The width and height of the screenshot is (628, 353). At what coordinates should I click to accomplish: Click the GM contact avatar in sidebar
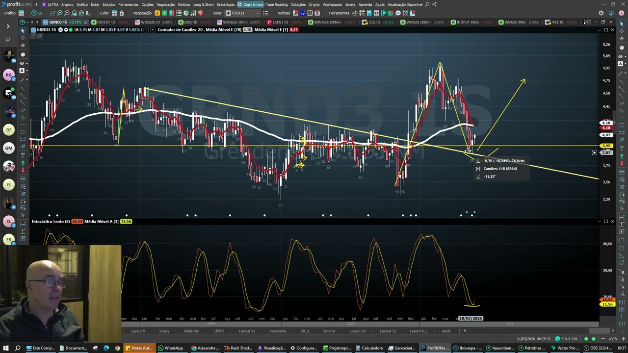(8, 148)
